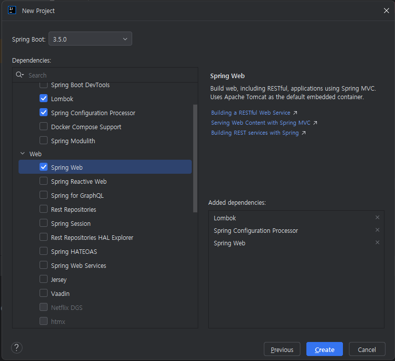
Task: Check the Spring Reactive Web checkbox
Action: (44, 181)
